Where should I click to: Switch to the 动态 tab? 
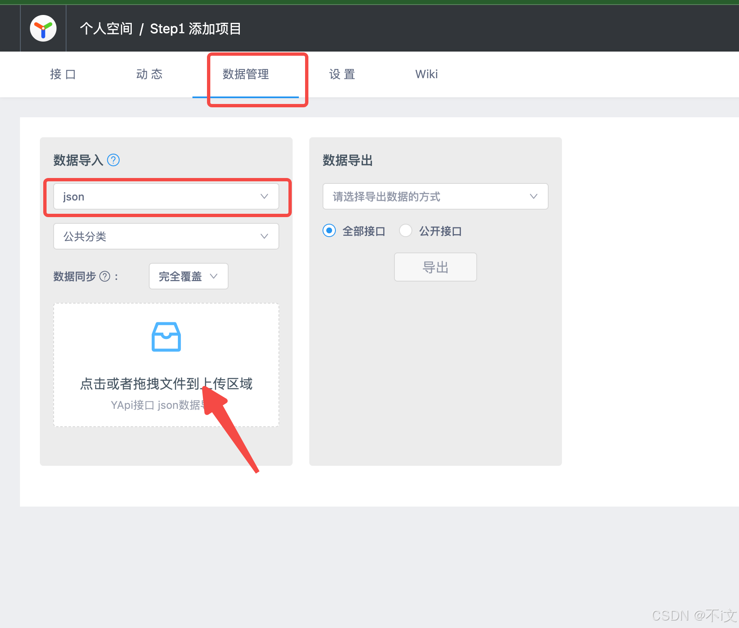tap(149, 74)
